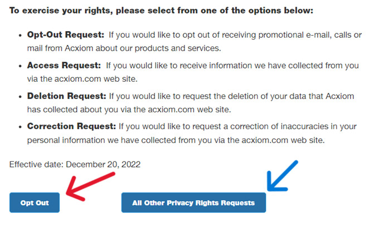Click the date 'December 20, 2022'

click(x=103, y=165)
